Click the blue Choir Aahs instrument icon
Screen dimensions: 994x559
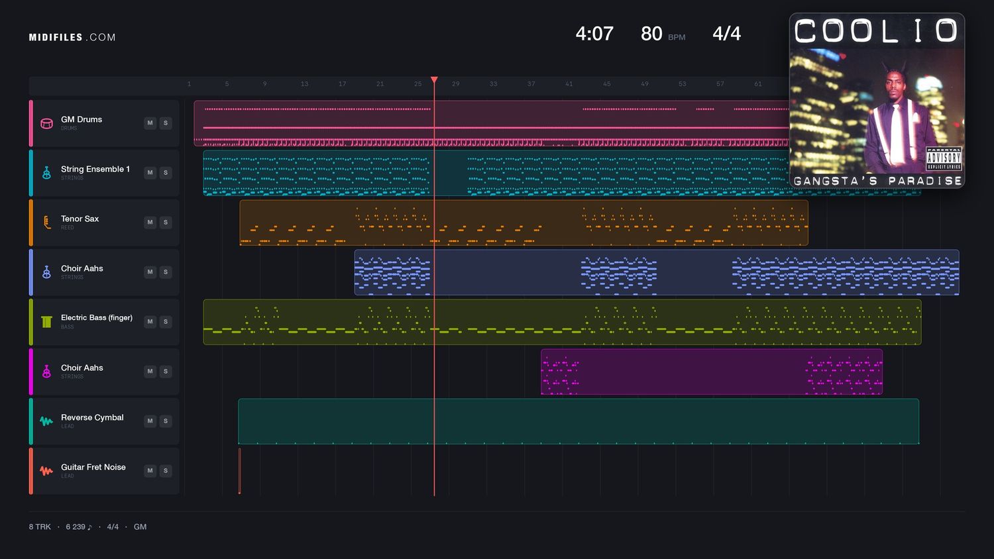click(x=46, y=272)
